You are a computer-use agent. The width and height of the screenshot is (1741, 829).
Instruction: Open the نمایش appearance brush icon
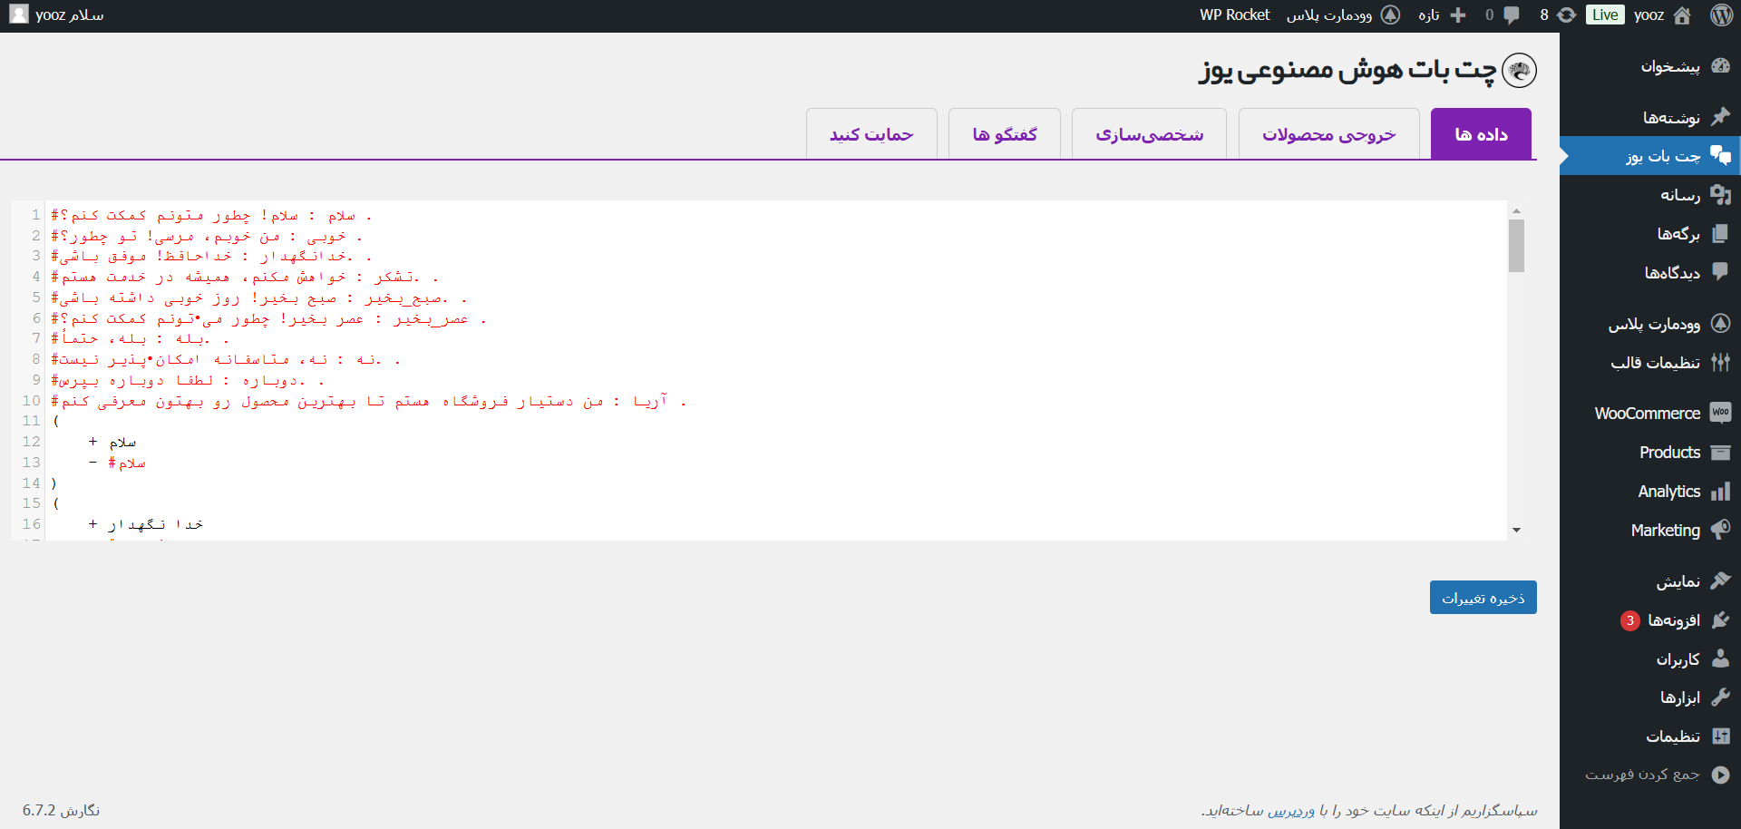1720,581
